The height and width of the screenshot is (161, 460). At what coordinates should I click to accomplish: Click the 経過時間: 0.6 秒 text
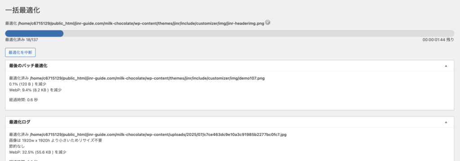23,100
